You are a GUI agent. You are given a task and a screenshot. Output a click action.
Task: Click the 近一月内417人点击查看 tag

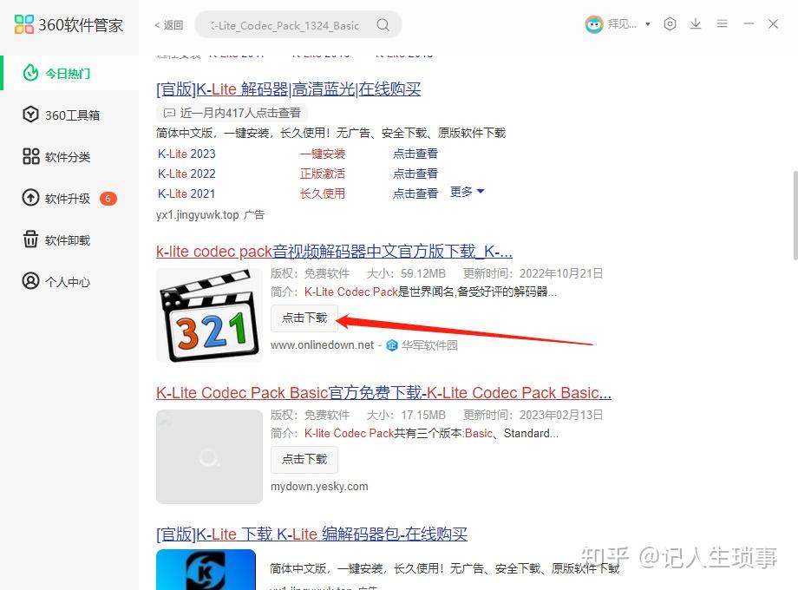point(232,113)
